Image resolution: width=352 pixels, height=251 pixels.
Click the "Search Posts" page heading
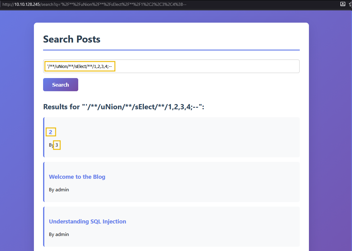tap(71, 39)
